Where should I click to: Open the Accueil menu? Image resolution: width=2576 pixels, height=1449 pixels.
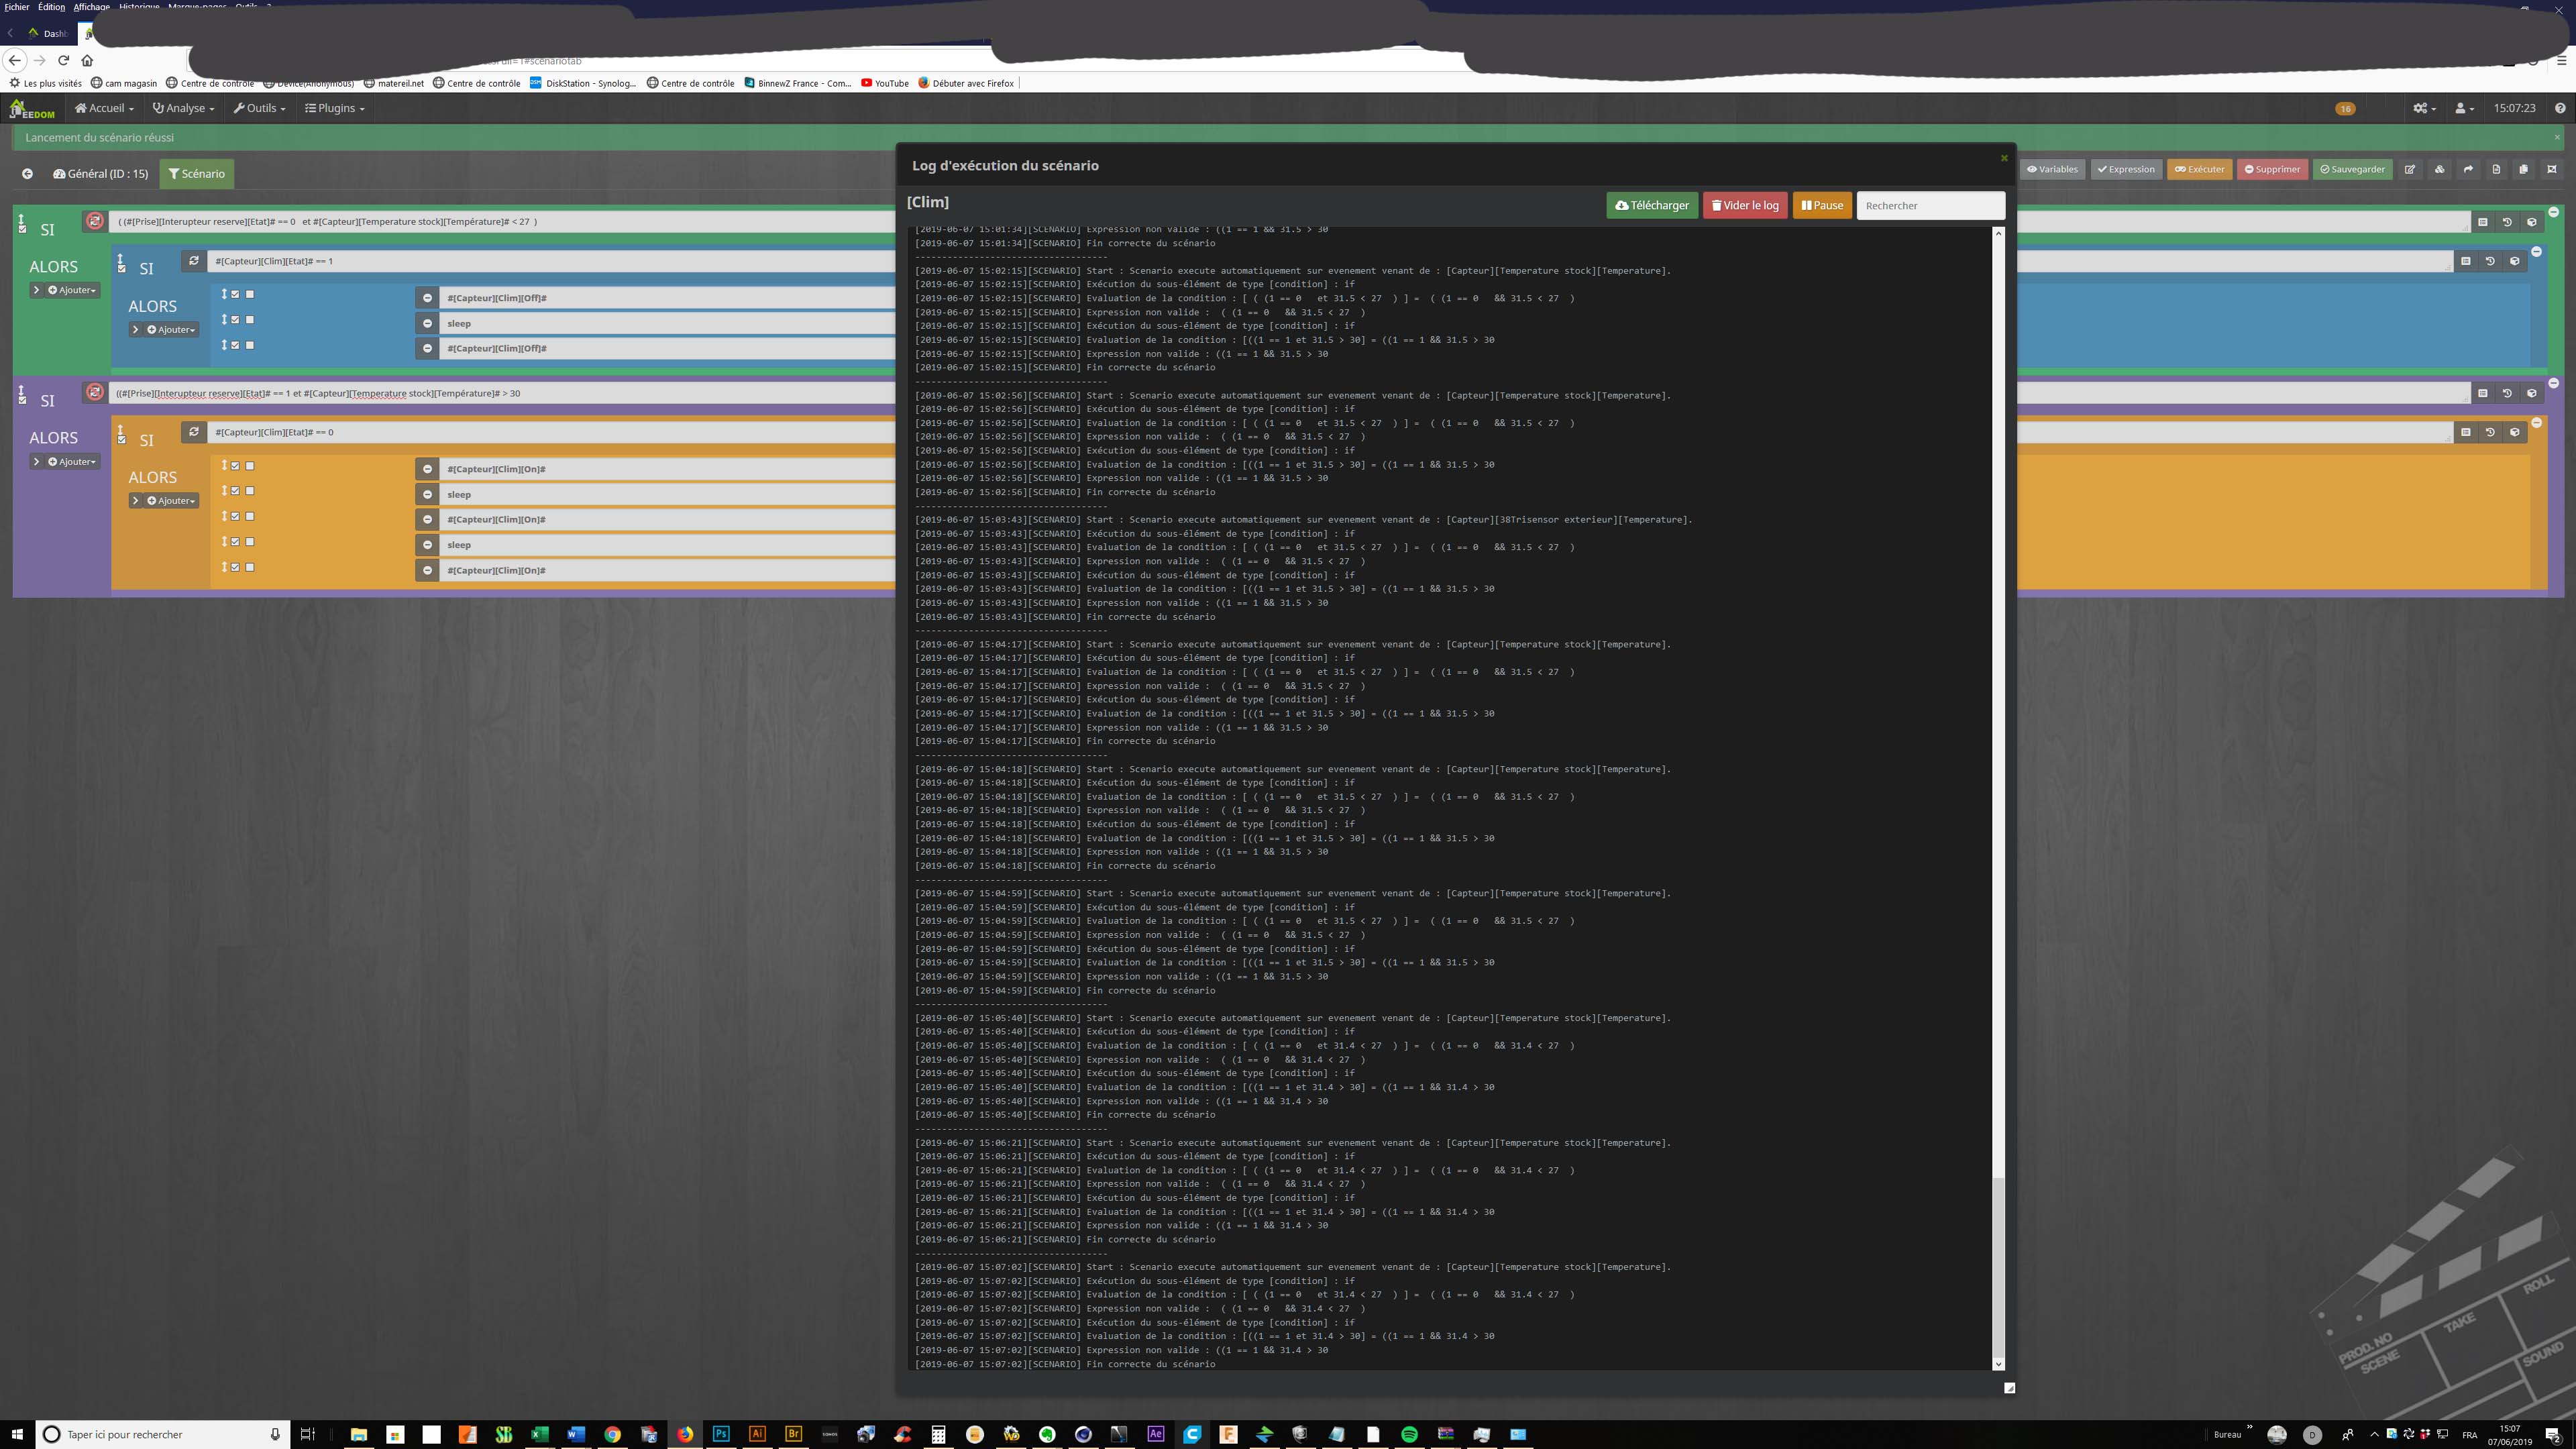(104, 108)
